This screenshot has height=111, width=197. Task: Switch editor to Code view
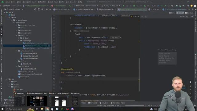172,13
